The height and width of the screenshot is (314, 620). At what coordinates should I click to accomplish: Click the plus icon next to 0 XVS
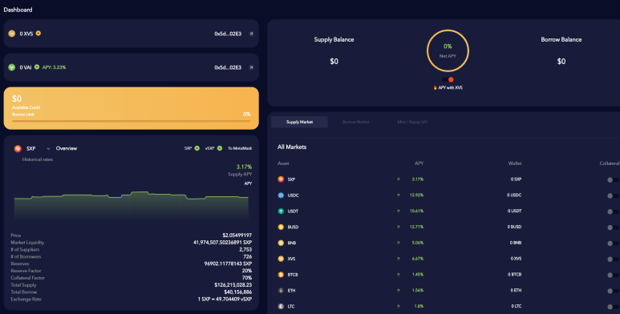(x=38, y=33)
